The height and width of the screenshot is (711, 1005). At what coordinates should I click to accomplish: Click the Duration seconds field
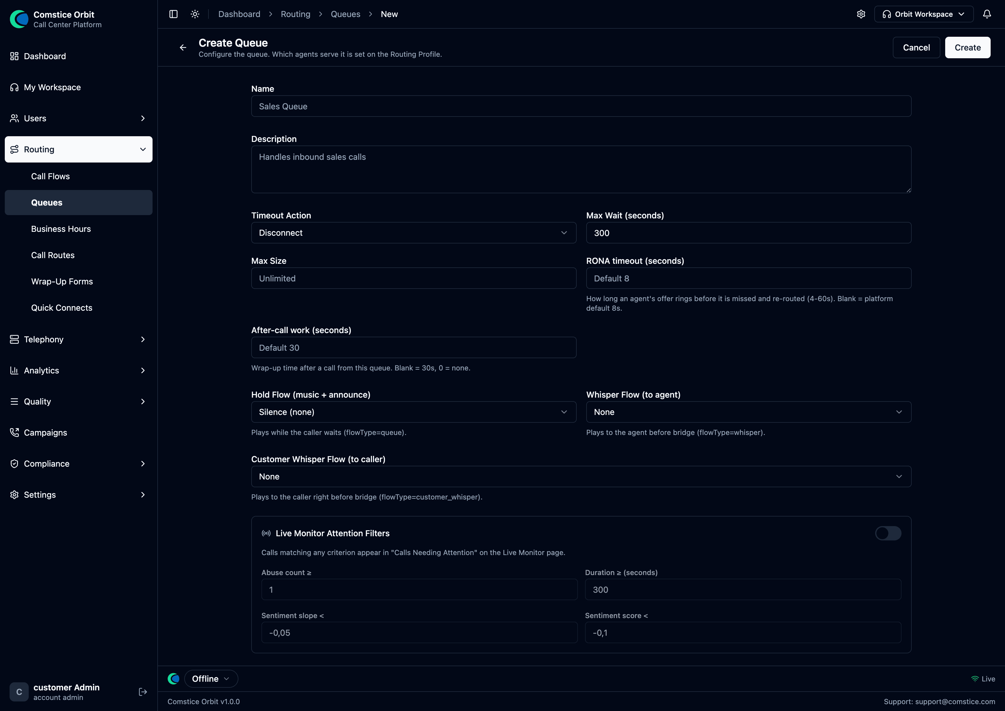(743, 590)
